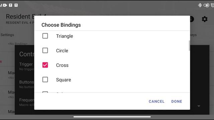Confirm bindings with Done button

pos(177,101)
